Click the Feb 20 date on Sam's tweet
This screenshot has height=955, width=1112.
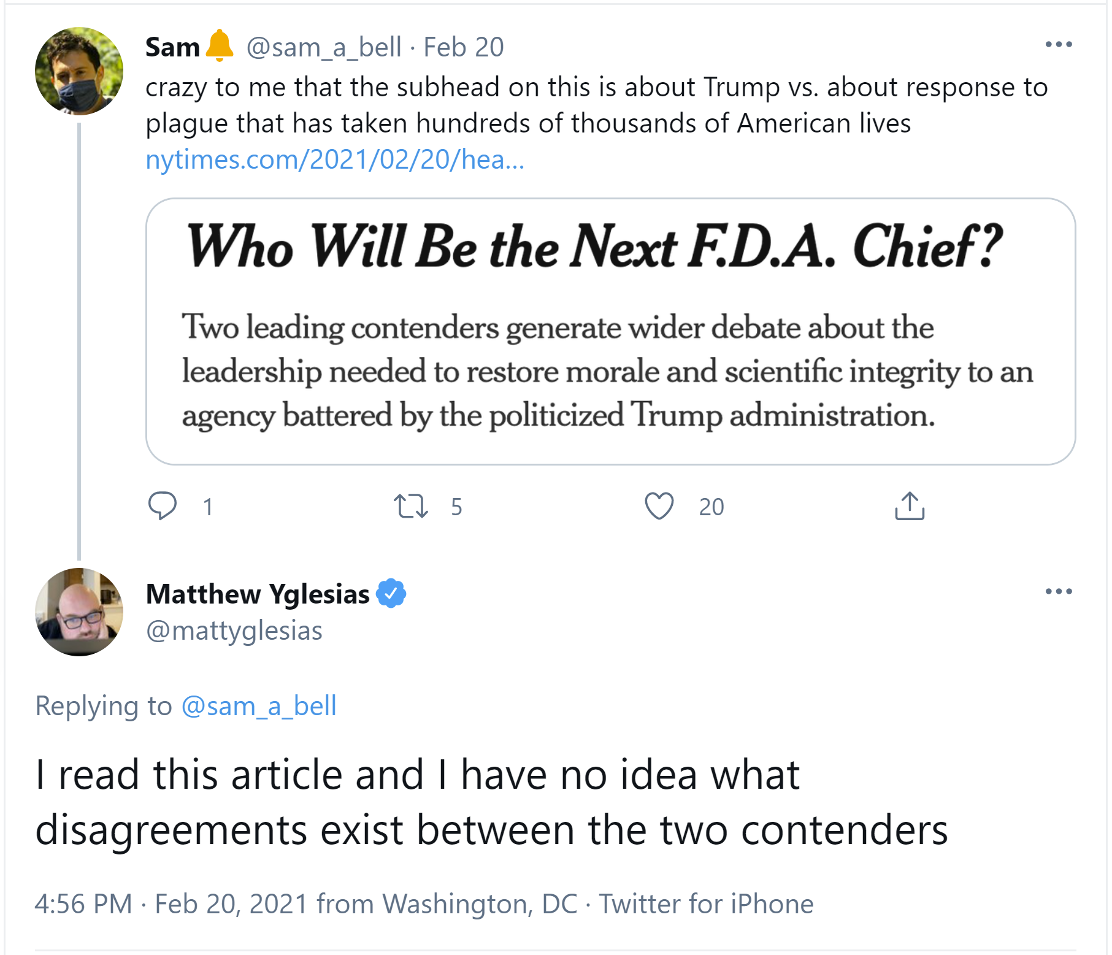click(464, 47)
